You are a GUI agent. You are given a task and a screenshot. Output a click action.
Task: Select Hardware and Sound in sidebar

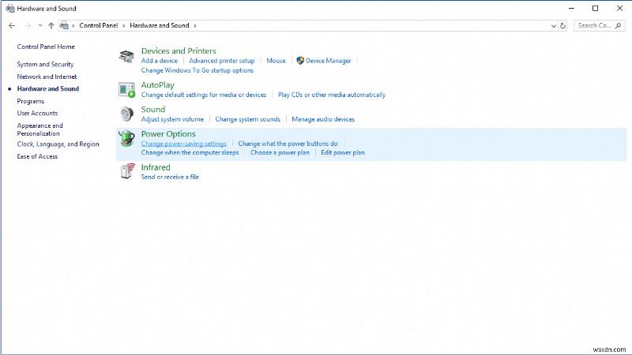pyautogui.click(x=48, y=88)
